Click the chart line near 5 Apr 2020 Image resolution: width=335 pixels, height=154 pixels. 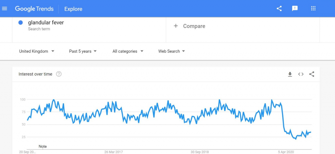tap(284, 128)
